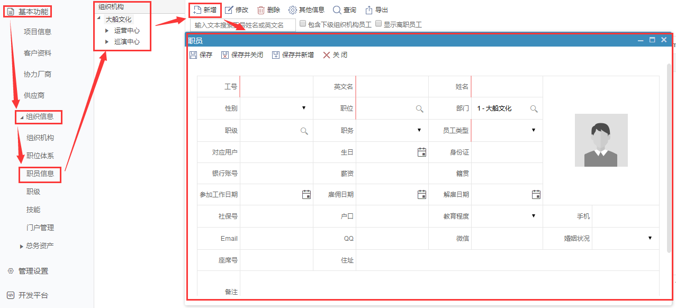Viewport: 676px width, 308px height.
Task: Click the 修改 (Edit) pencil icon
Action: (x=229, y=10)
